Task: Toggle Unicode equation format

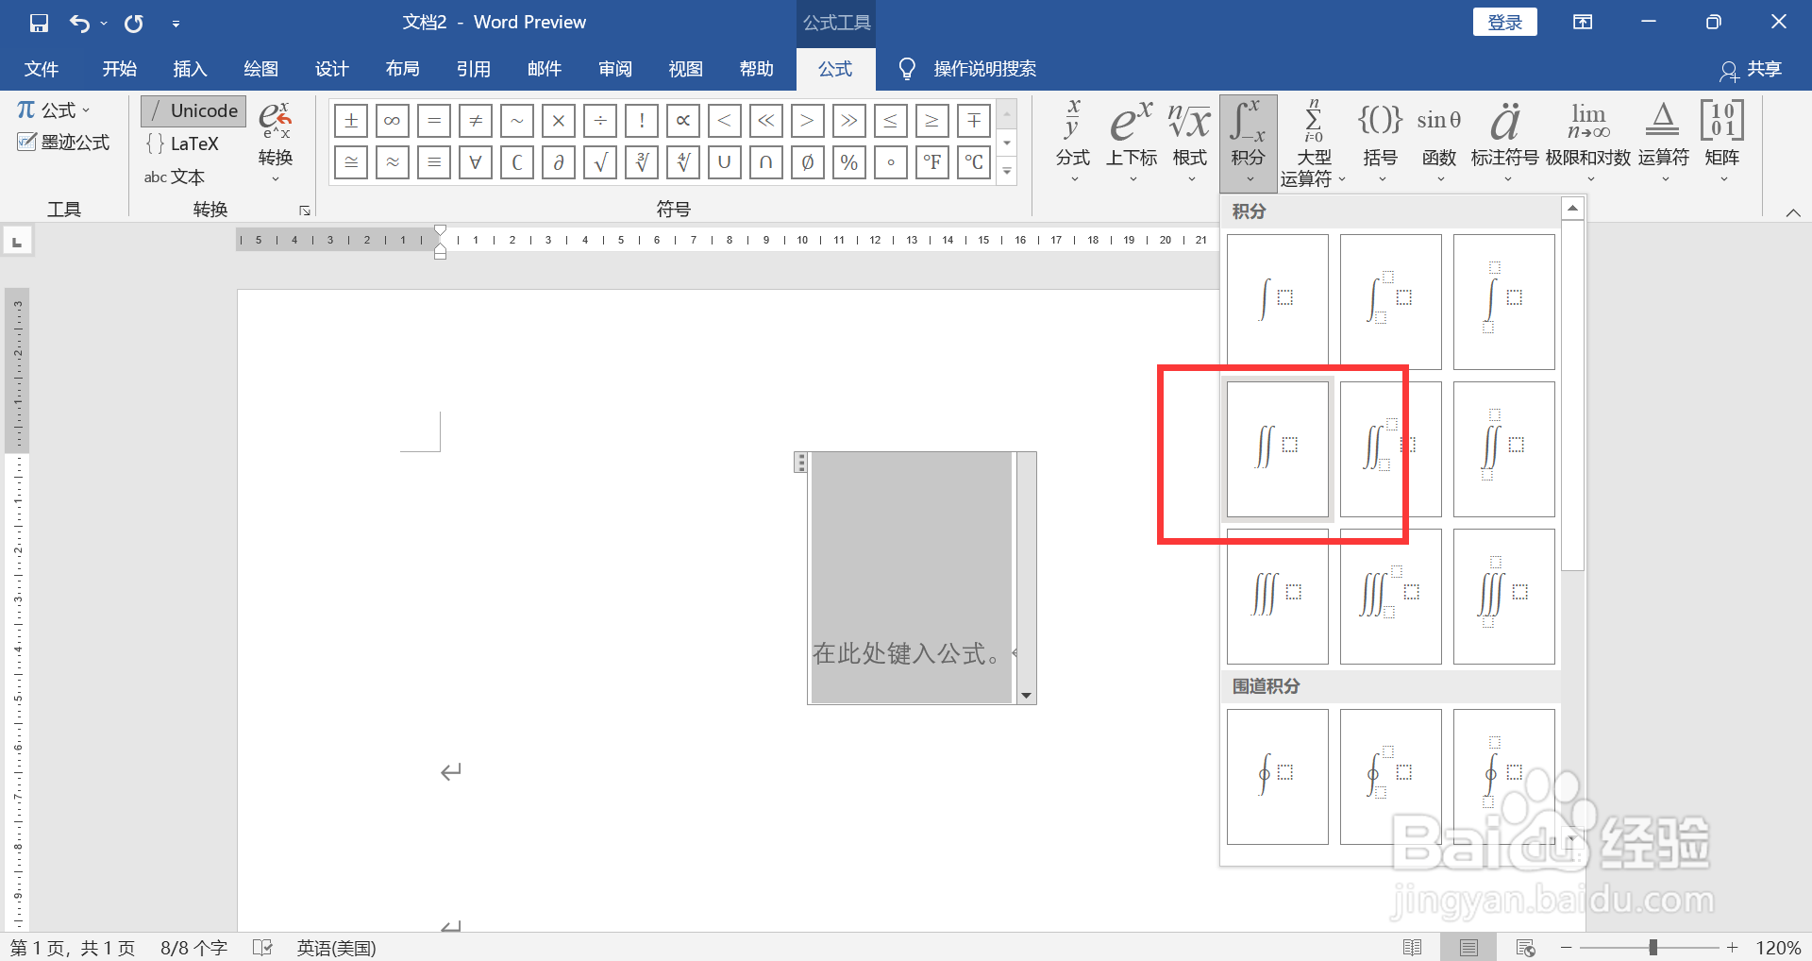Action: [193, 110]
